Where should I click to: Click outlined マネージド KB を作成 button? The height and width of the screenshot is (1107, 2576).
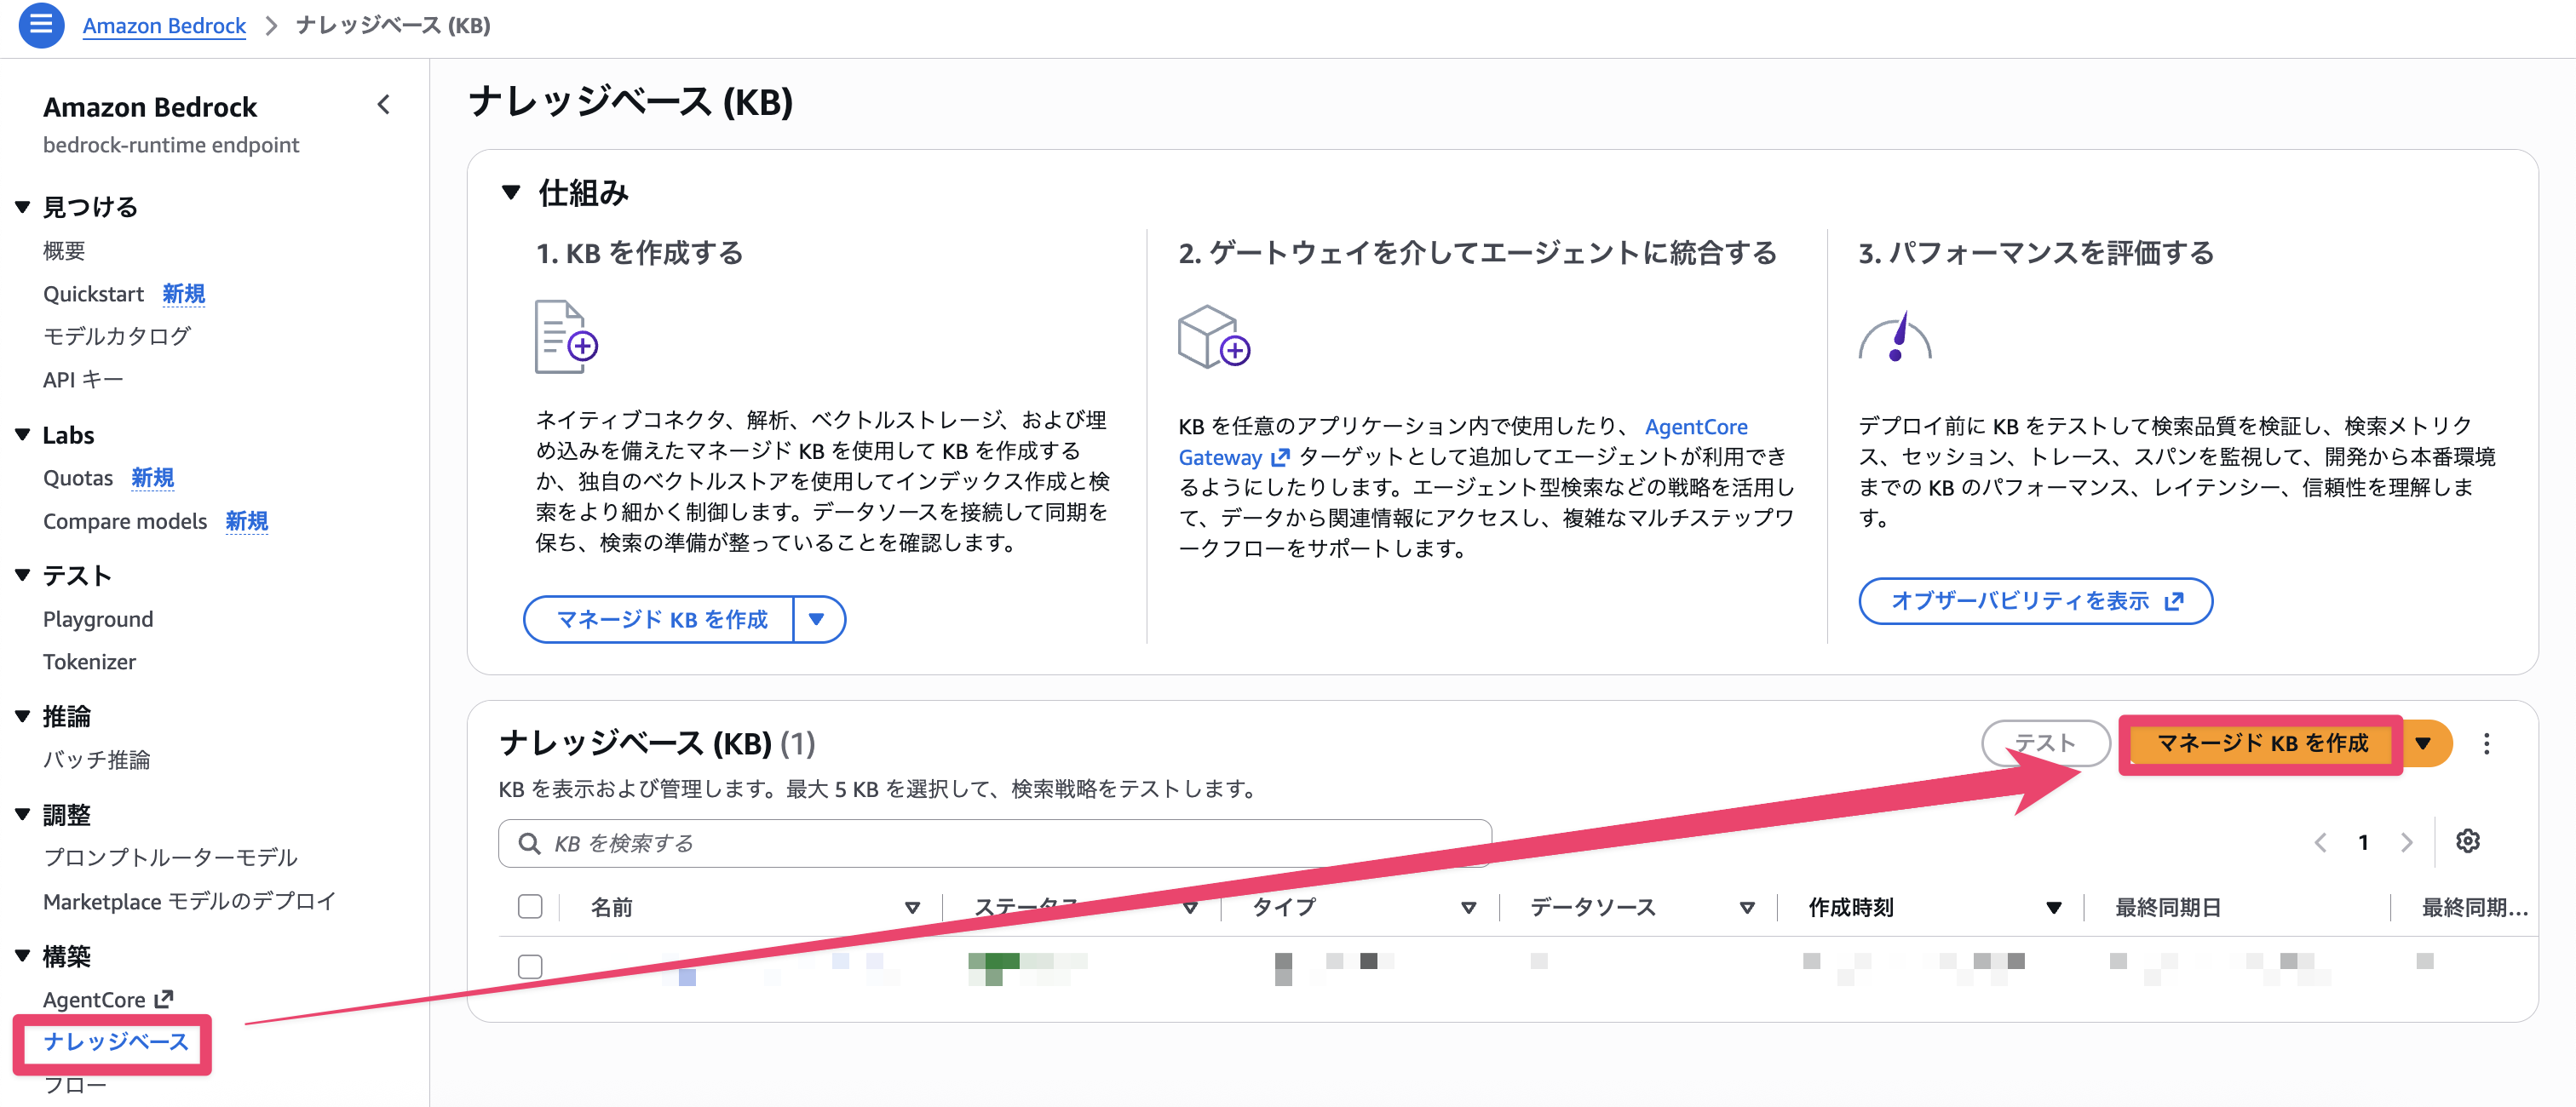[x=660, y=620]
